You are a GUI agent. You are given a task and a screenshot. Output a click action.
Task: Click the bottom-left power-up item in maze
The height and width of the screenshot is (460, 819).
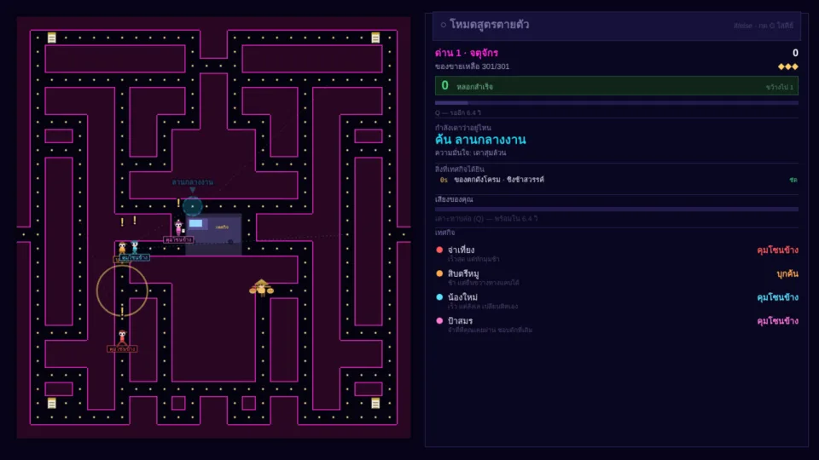tap(52, 403)
